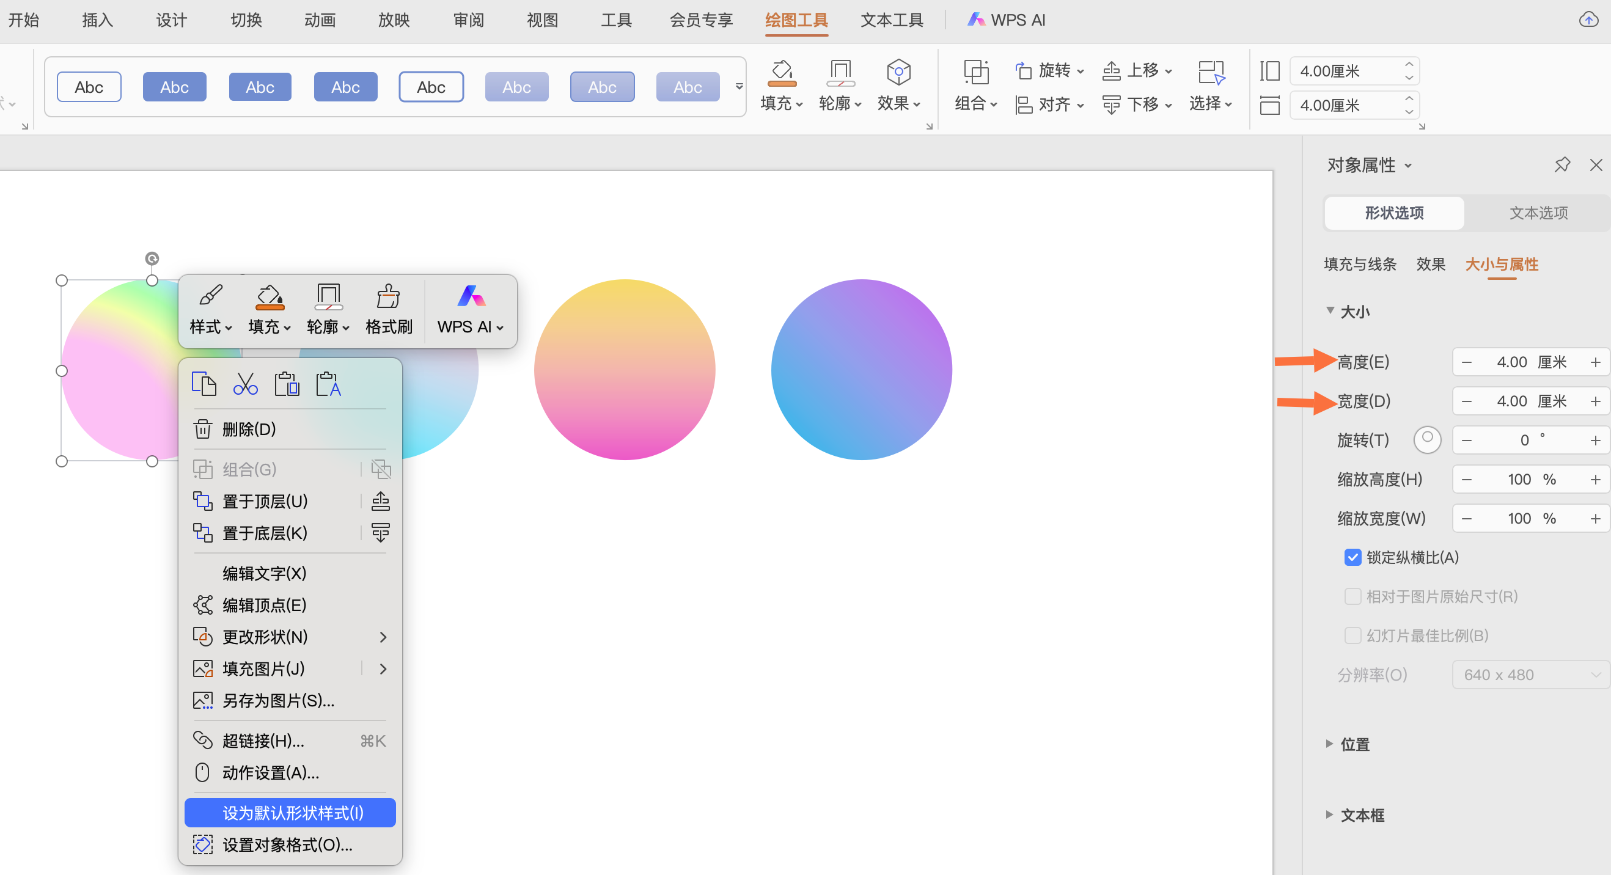
Task: Open the Fill & Line tab
Action: tap(1360, 265)
